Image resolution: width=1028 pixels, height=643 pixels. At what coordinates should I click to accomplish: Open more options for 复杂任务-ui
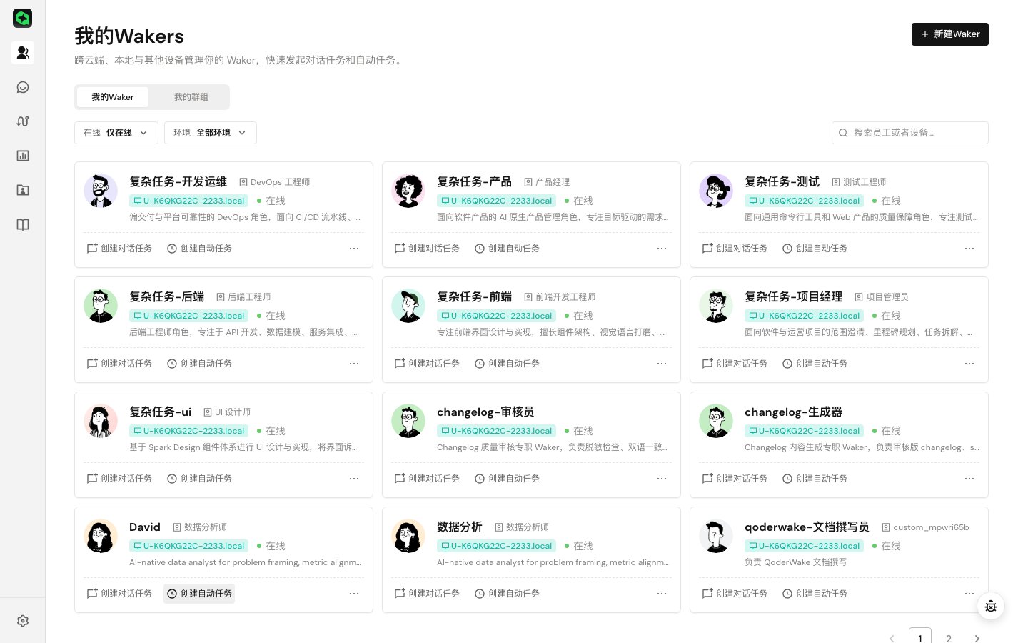[354, 479]
